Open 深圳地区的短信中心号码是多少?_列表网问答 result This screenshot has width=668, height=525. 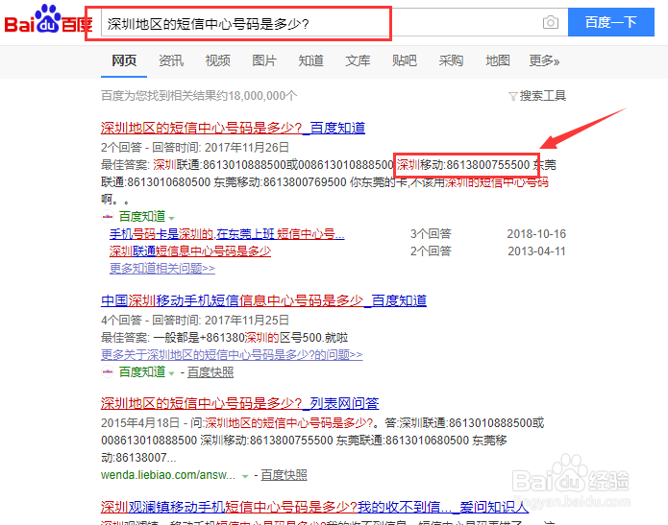(x=240, y=403)
